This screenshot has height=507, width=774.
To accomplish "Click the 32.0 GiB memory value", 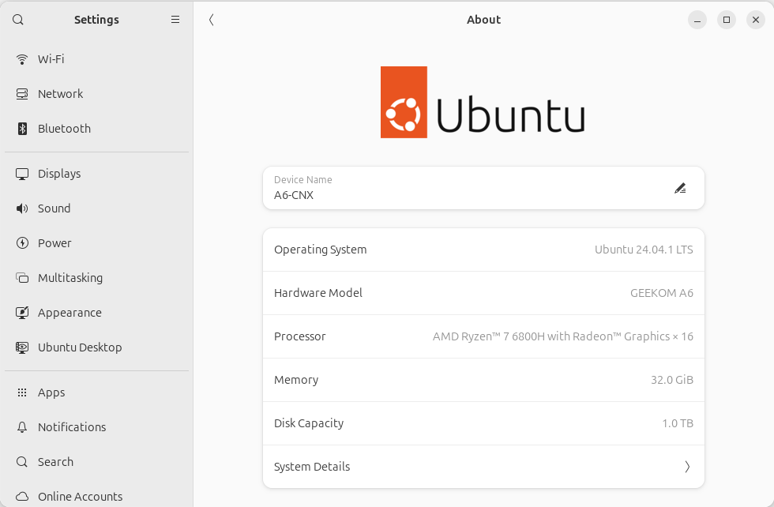I will 672,380.
